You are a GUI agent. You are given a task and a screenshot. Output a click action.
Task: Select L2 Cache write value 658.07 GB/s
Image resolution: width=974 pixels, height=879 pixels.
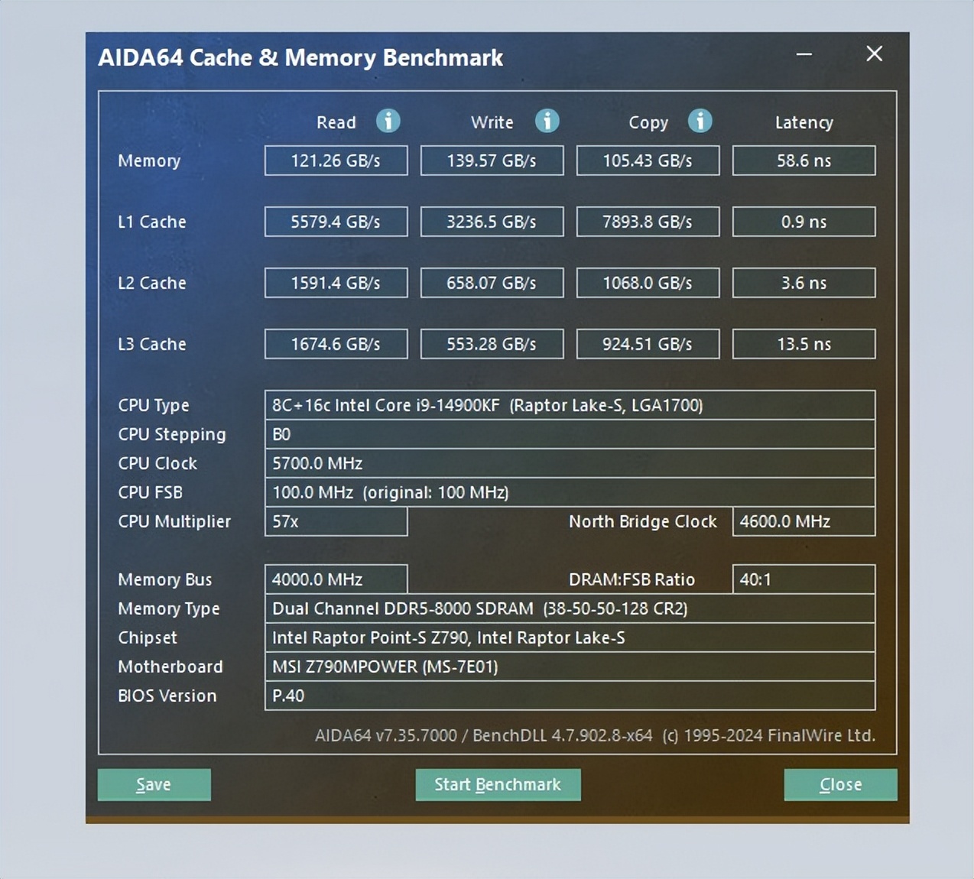(492, 283)
